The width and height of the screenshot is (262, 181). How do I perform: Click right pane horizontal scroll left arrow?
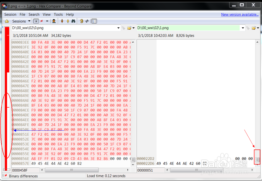(x=167, y=170)
